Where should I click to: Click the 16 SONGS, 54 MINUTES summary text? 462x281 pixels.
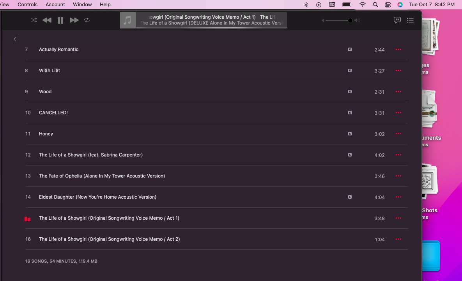coord(61,261)
